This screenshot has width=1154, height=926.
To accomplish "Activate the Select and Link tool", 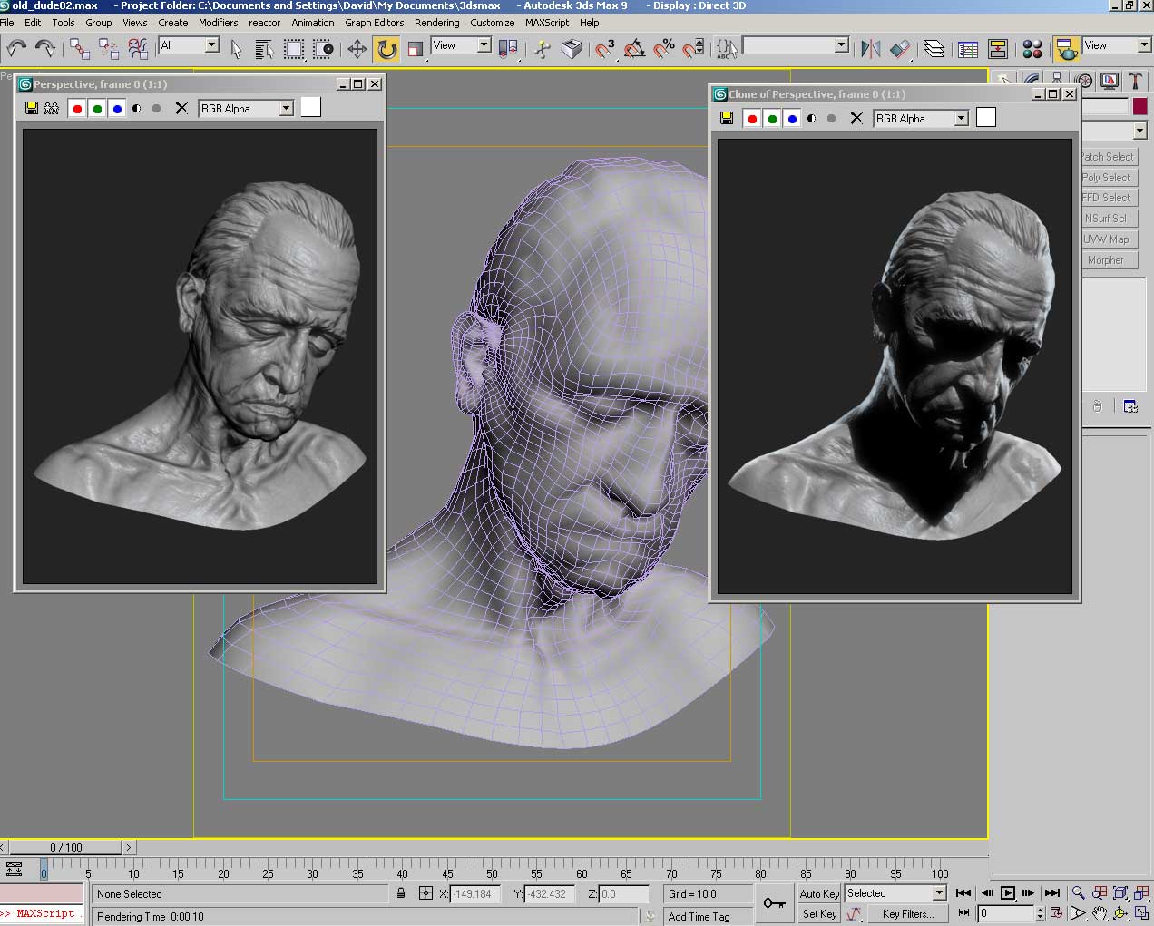I will click(x=80, y=48).
